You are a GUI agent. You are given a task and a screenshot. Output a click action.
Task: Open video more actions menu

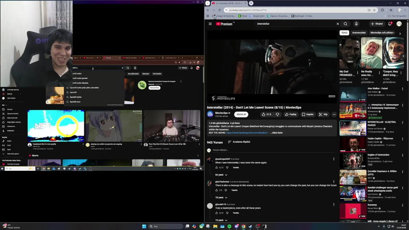coord(334,114)
